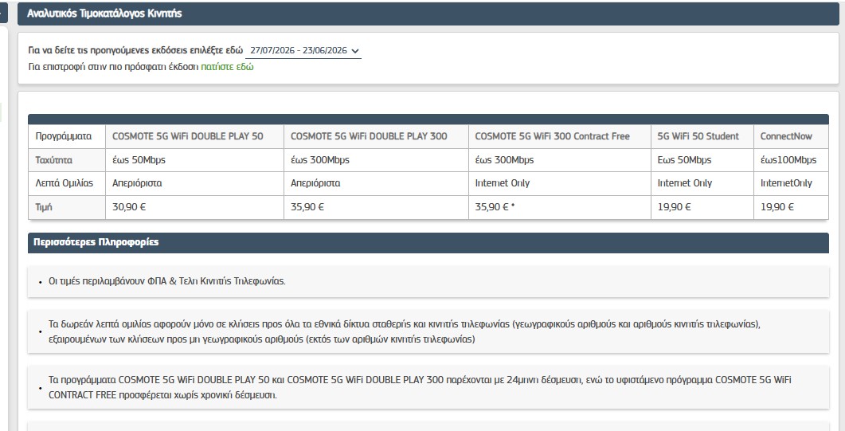
Task: Click 'έως 300Mbps' speed for DOUBLE PLAY 300
Action: click(376, 160)
